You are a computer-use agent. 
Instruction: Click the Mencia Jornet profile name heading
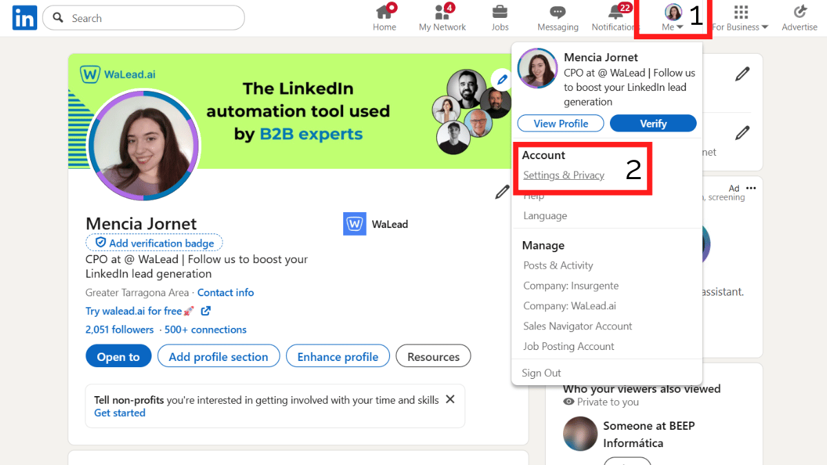(x=141, y=223)
